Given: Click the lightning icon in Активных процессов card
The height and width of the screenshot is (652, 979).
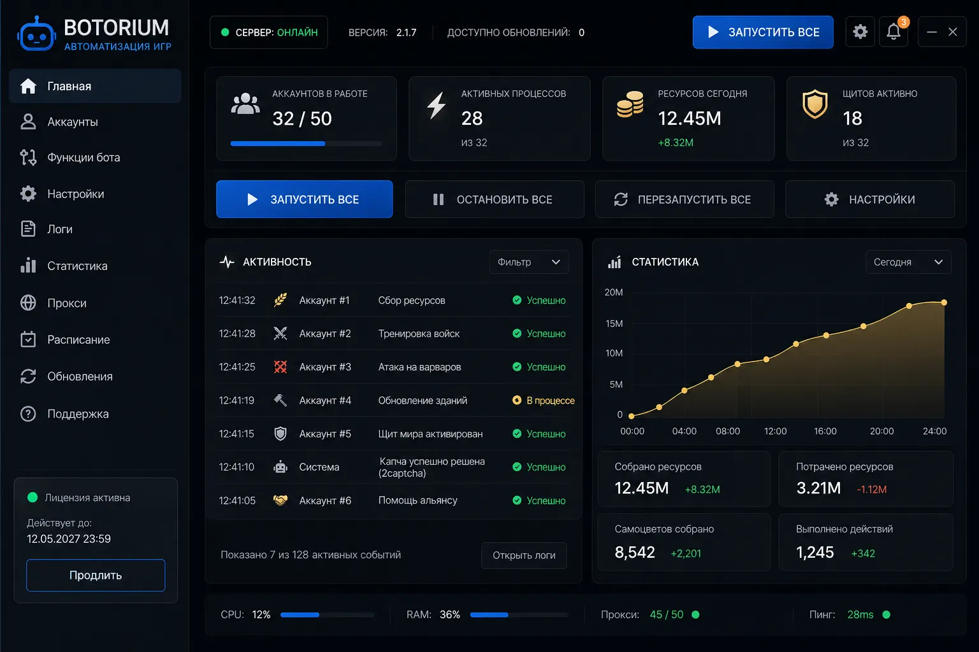Looking at the screenshot, I should pyautogui.click(x=437, y=106).
